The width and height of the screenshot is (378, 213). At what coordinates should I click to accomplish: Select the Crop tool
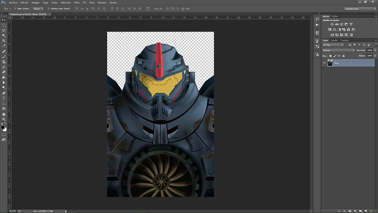click(4, 41)
